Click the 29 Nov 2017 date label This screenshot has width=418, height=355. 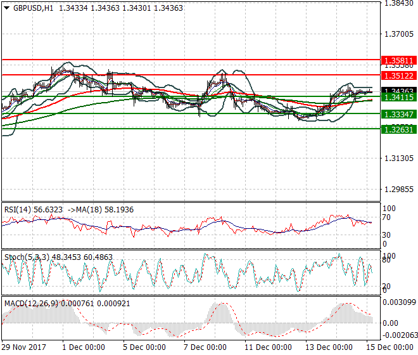[23, 347]
